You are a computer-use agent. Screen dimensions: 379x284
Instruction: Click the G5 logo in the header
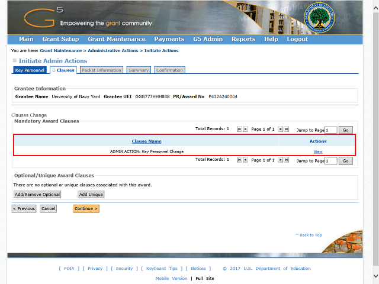(43, 17)
